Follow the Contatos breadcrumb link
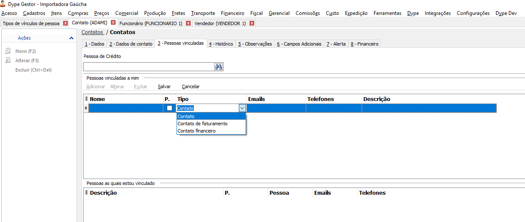 point(93,32)
